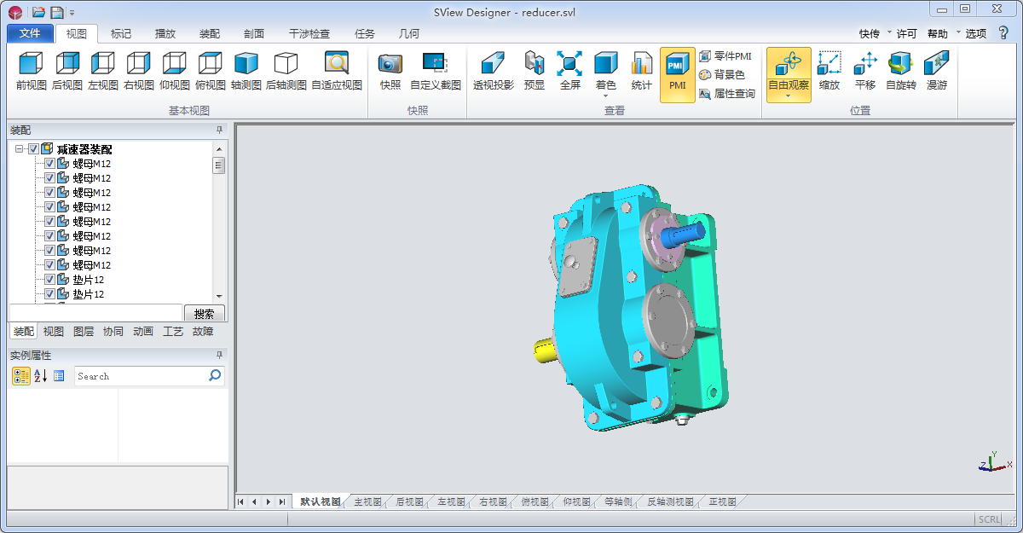Uncheck the first 螺母M12 part checkbox
This screenshot has width=1023, height=533.
tap(49, 164)
